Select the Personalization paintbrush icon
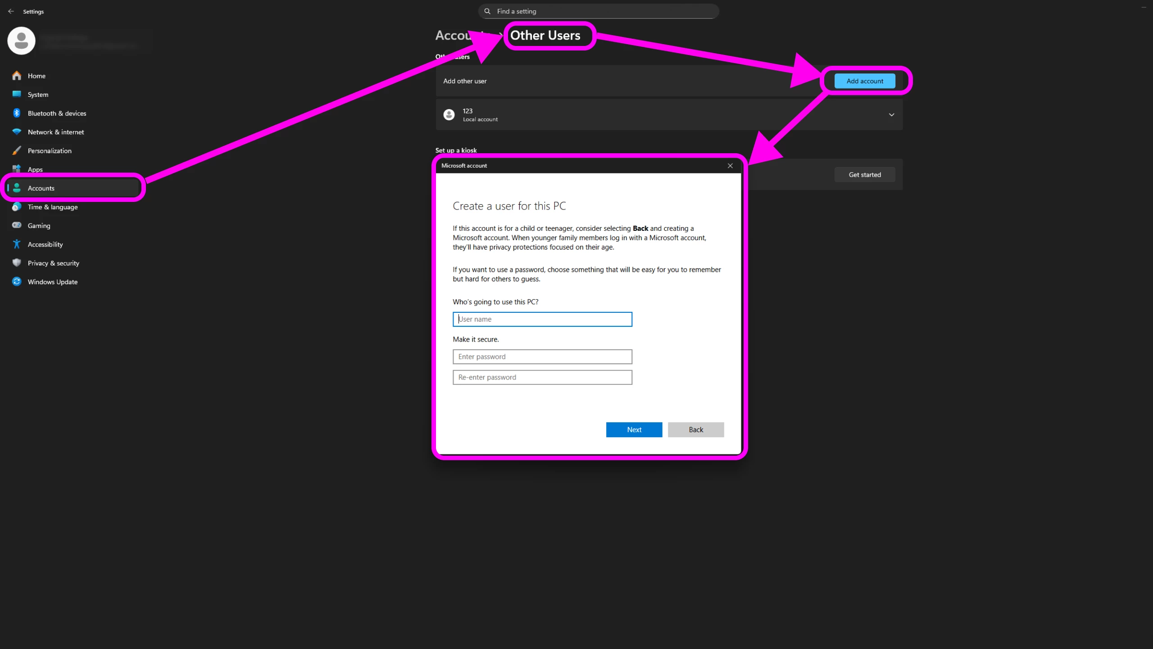1153x649 pixels. [x=17, y=151]
